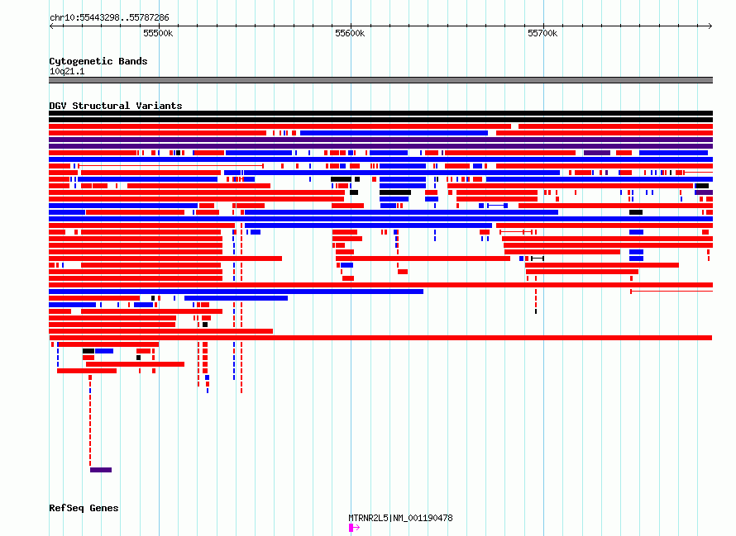Click the thin red line variant at far right
The height and width of the screenshot is (536, 736).
point(671,292)
